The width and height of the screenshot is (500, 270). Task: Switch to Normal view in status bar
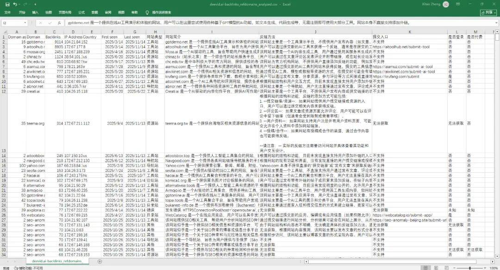(425, 268)
